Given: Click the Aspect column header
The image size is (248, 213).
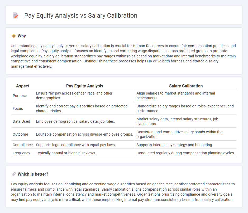Looking at the screenshot, I should click(x=23, y=86).
